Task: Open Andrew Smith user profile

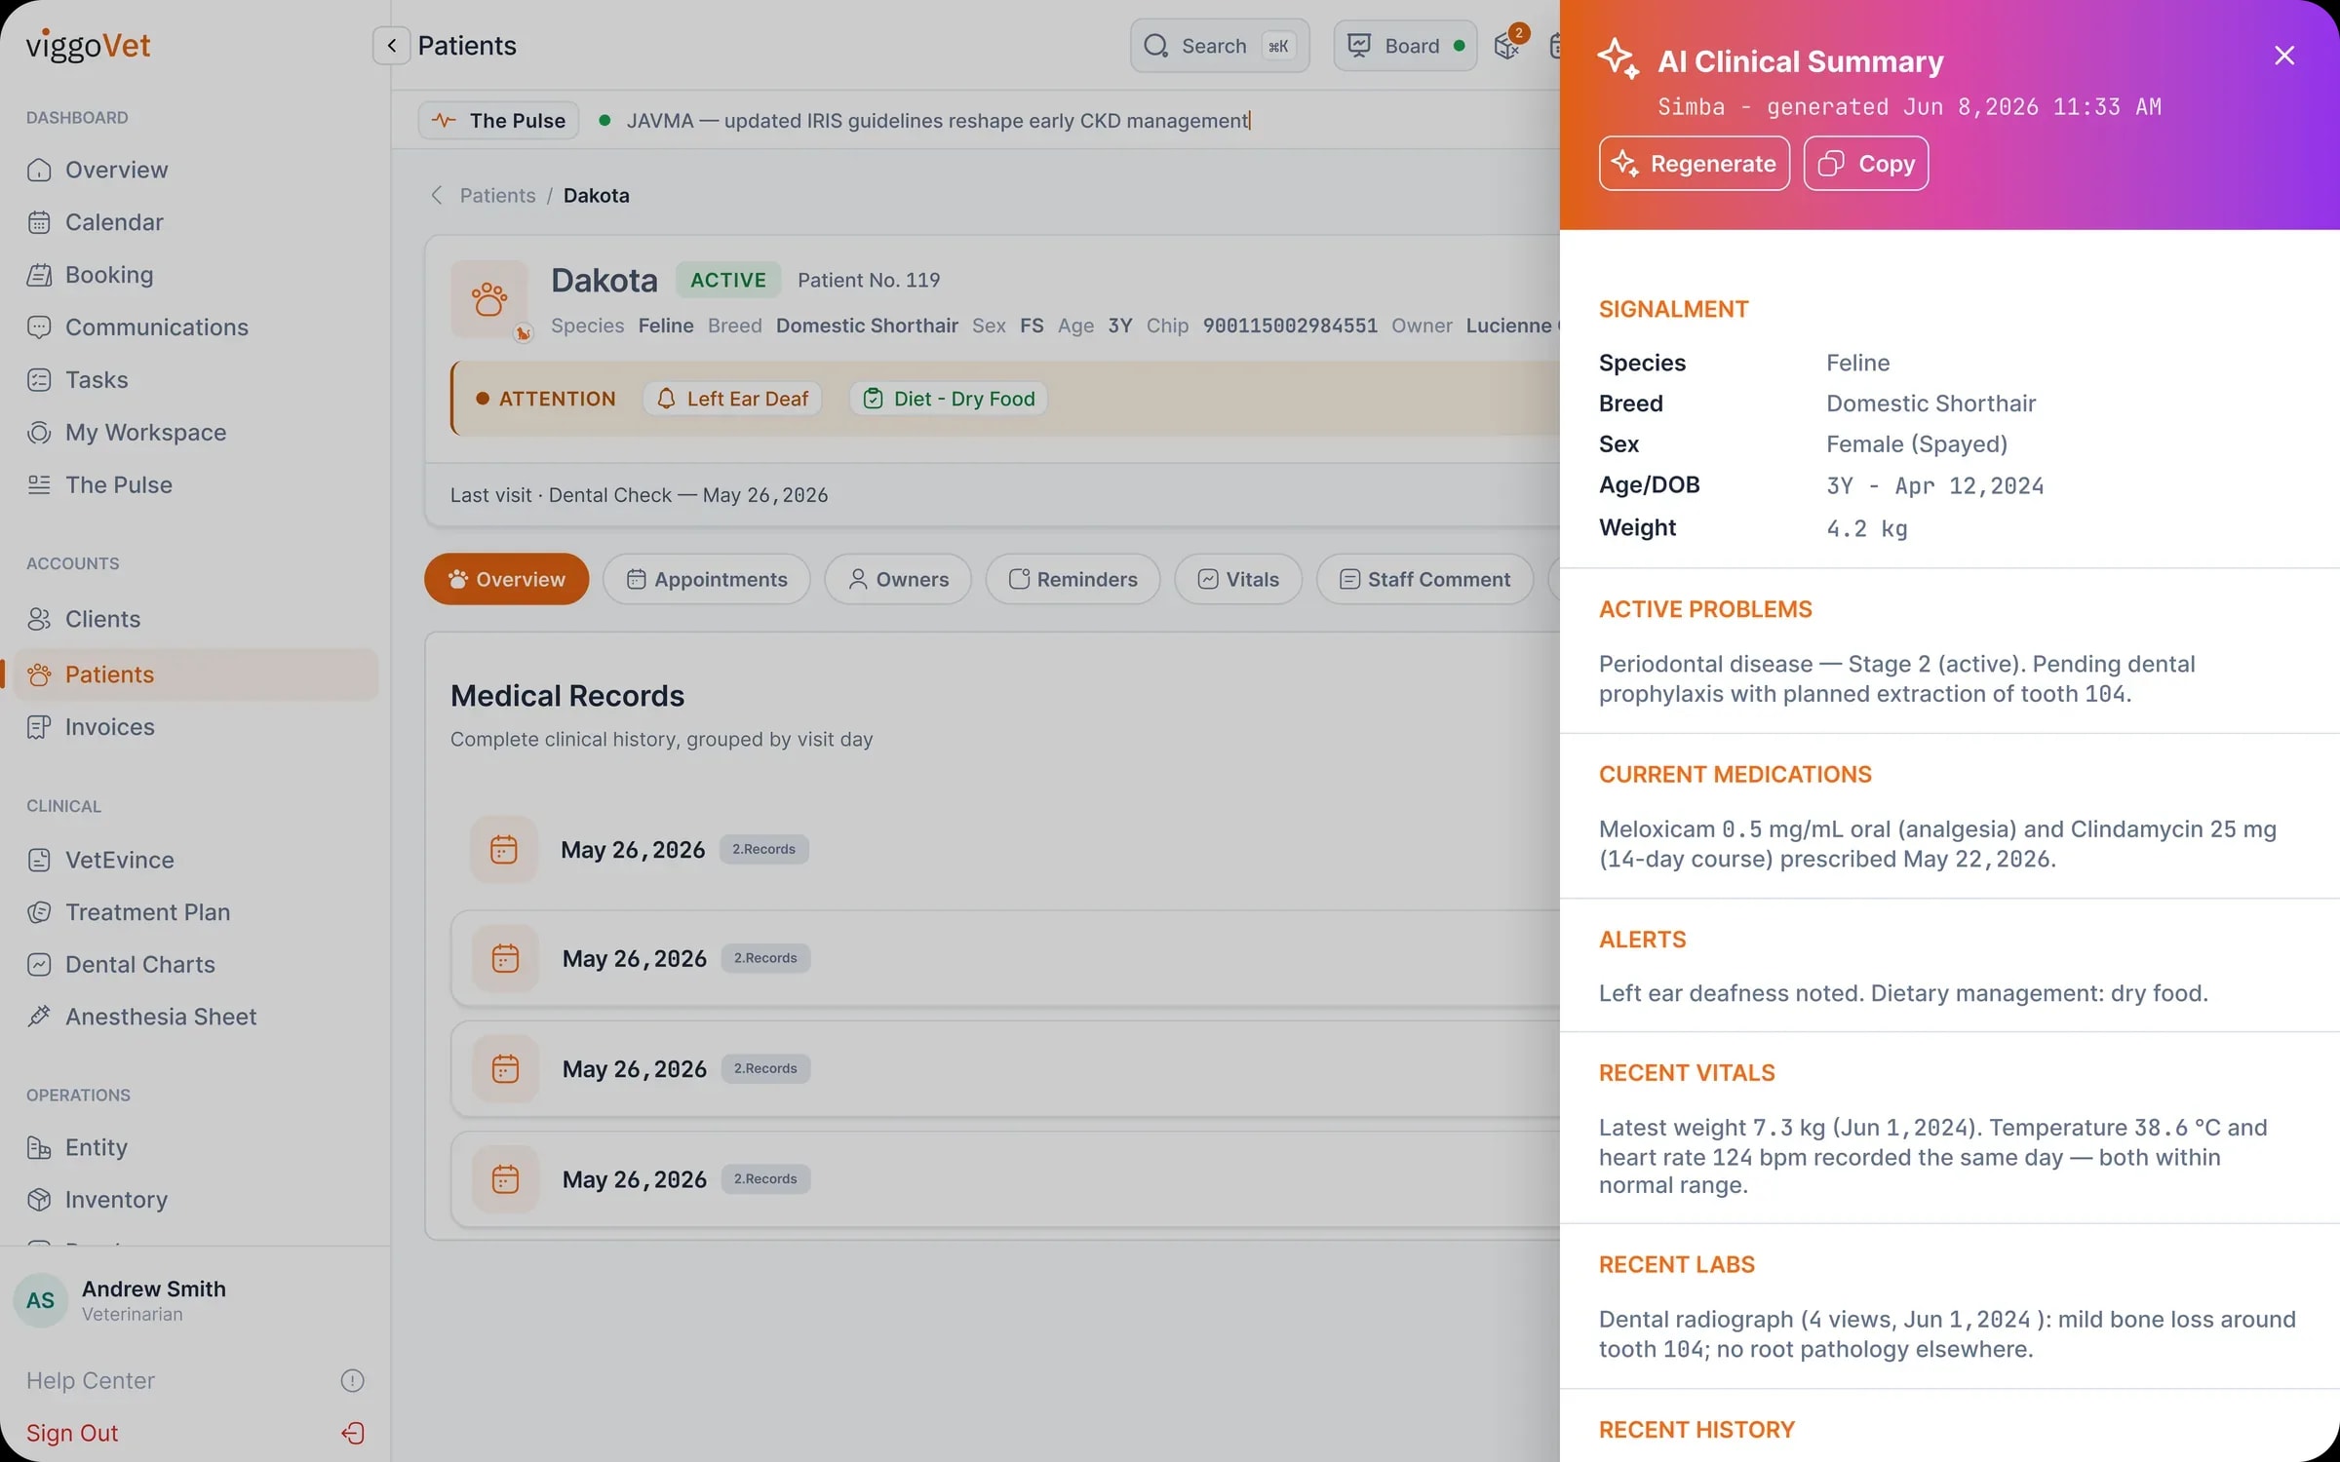Action: pos(120,1301)
